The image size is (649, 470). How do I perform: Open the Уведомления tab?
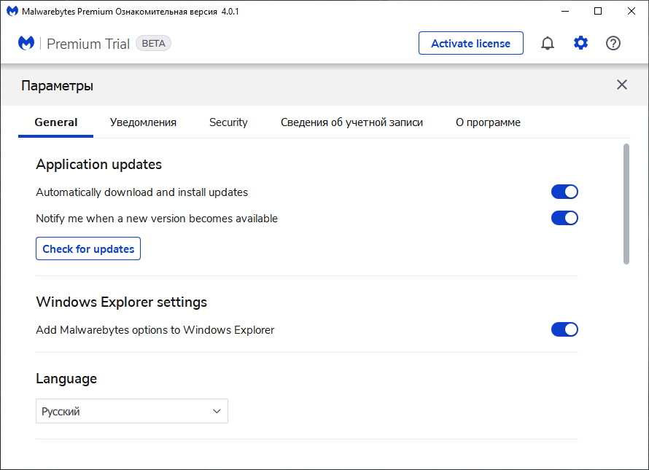click(x=143, y=122)
